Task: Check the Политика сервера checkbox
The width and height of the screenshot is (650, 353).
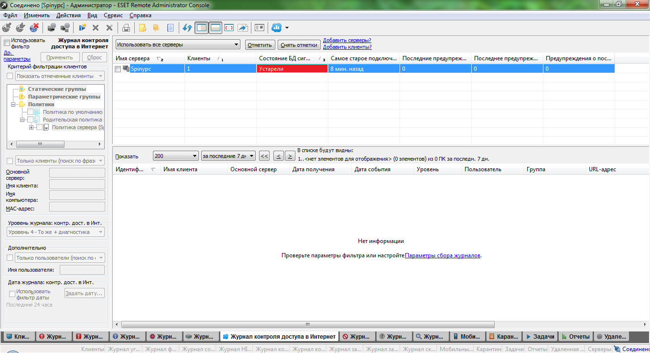Action: [39, 127]
